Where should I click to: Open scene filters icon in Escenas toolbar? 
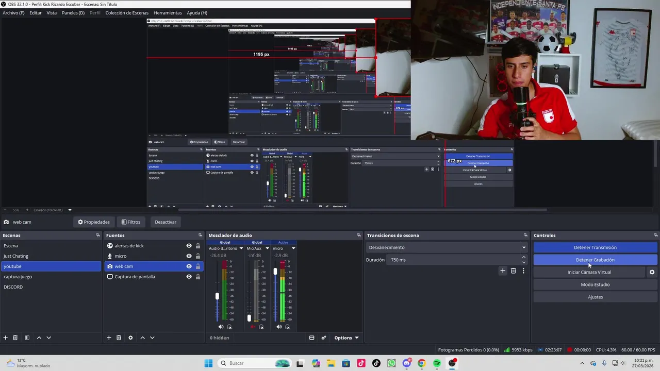click(x=27, y=338)
